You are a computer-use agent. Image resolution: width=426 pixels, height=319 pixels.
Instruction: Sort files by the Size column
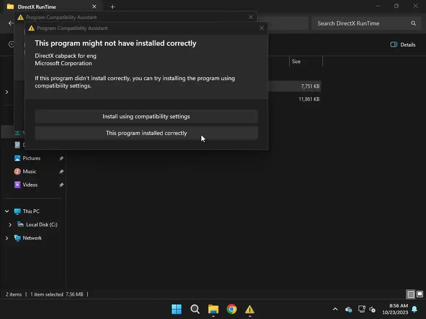(306, 61)
